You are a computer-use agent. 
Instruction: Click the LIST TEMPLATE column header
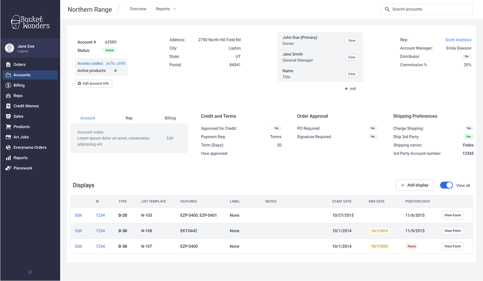pos(154,201)
